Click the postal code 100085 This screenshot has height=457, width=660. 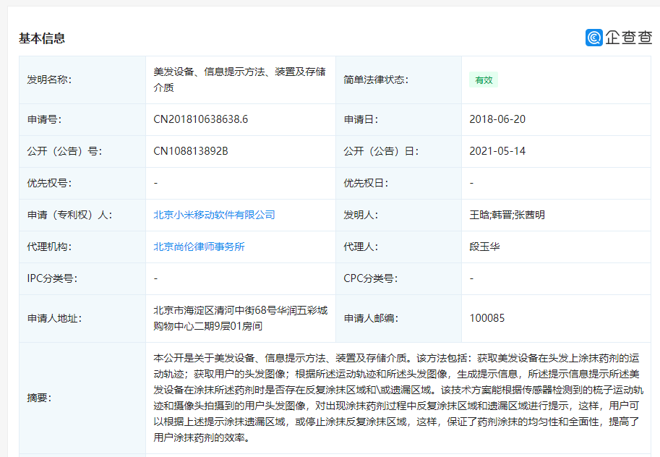[x=487, y=318]
